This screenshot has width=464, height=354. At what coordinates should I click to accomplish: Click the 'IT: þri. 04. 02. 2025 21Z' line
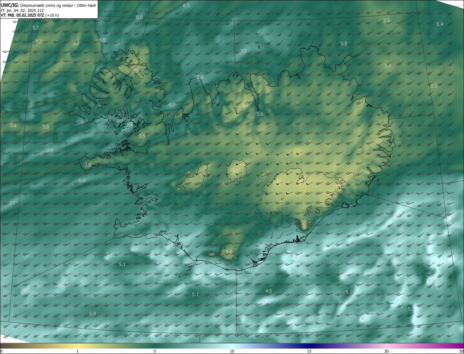point(22,10)
